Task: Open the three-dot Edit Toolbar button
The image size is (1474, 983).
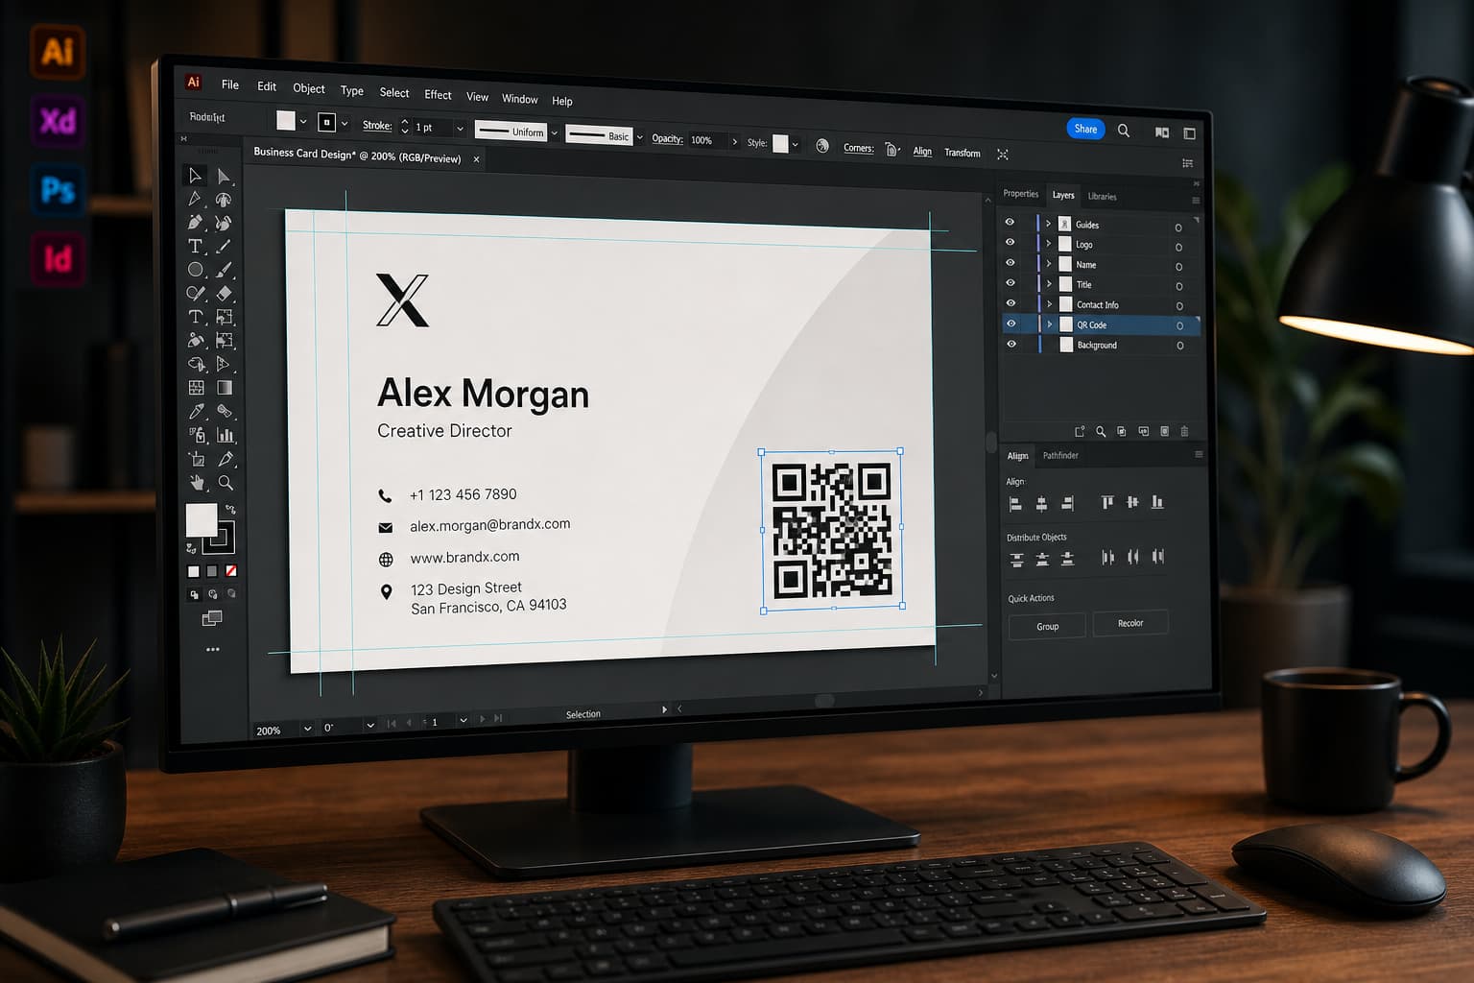Action: pos(213,650)
